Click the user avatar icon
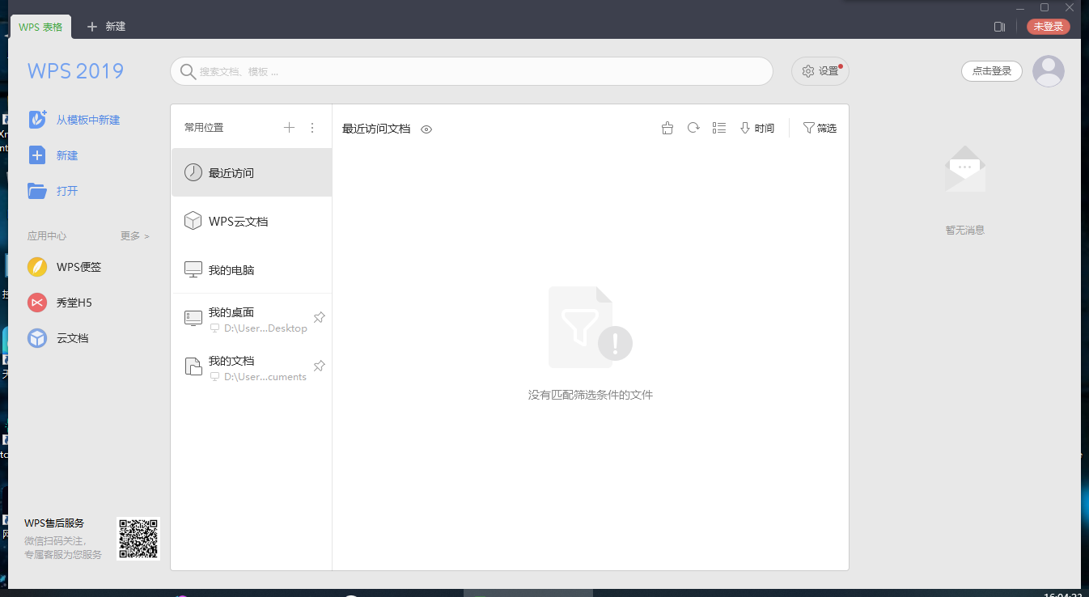1089x597 pixels. coord(1049,71)
